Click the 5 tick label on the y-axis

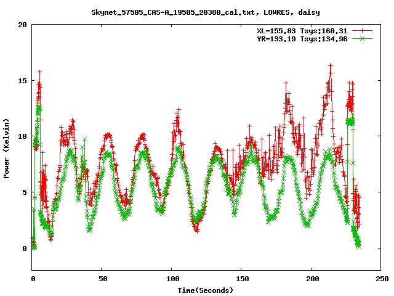click(x=25, y=192)
